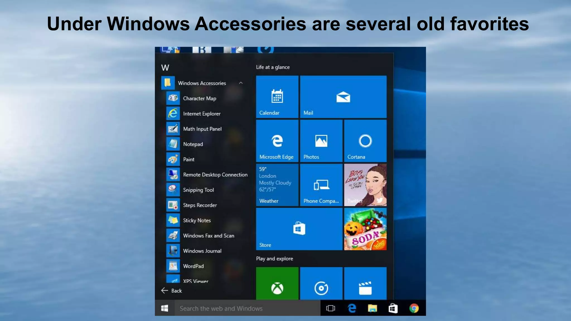
Task: Select the Sticky Notes label
Action: [197, 220]
